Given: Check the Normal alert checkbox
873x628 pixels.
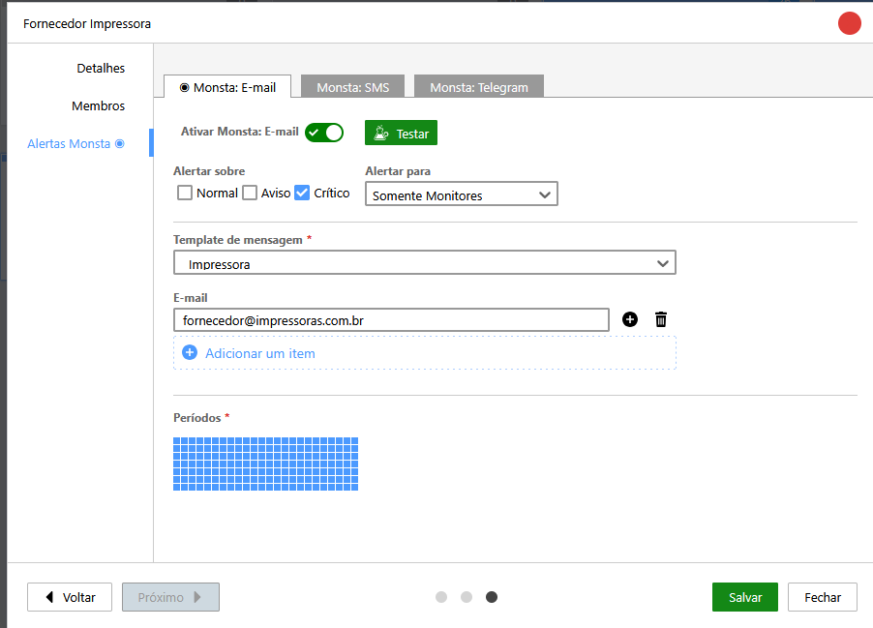Looking at the screenshot, I should 185,193.
